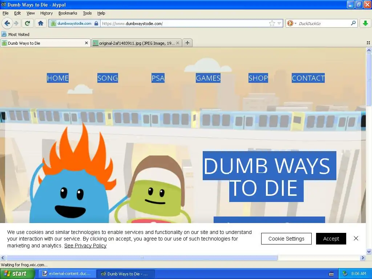Open the PSA navigation link
372x279 pixels.
pyautogui.click(x=158, y=78)
